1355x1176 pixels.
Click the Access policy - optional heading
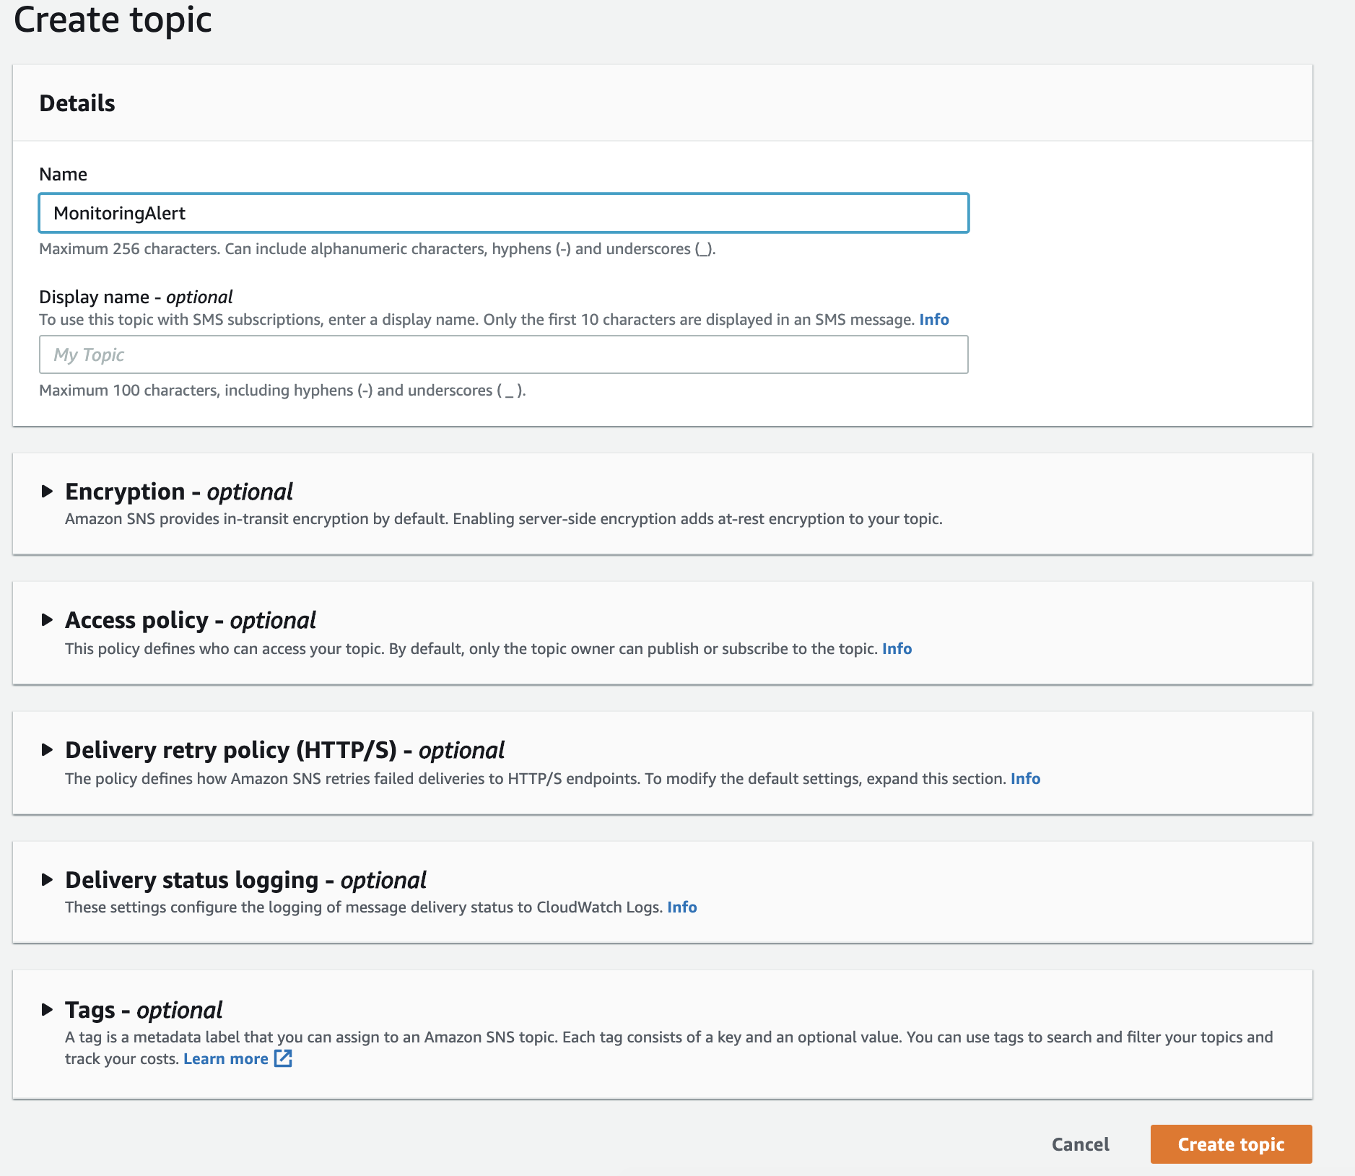point(190,620)
